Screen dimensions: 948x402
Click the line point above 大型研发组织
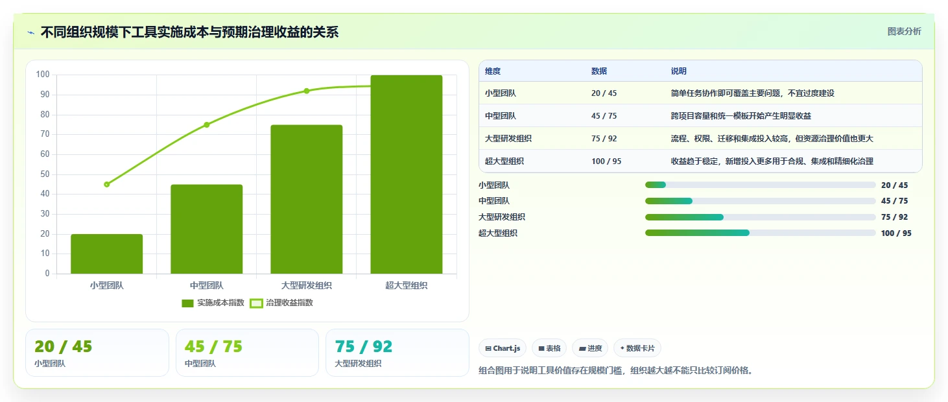click(x=307, y=91)
